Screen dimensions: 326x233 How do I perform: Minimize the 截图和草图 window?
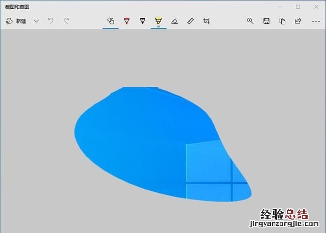(x=280, y=7)
